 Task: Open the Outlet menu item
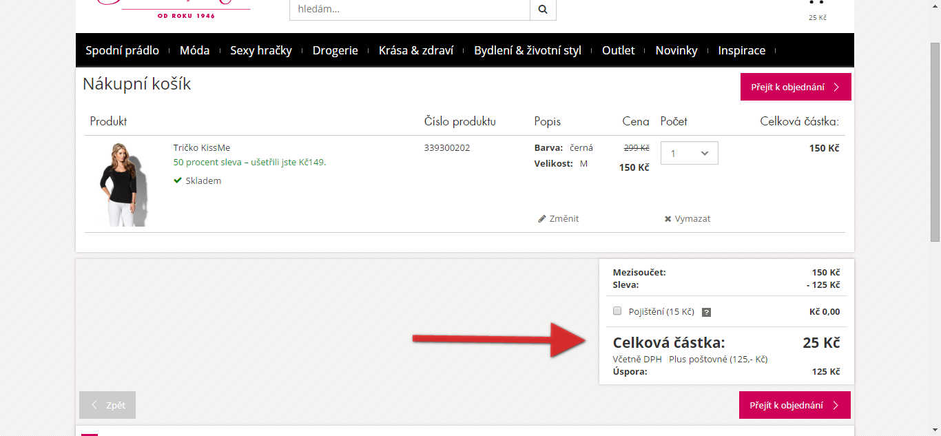pos(618,50)
